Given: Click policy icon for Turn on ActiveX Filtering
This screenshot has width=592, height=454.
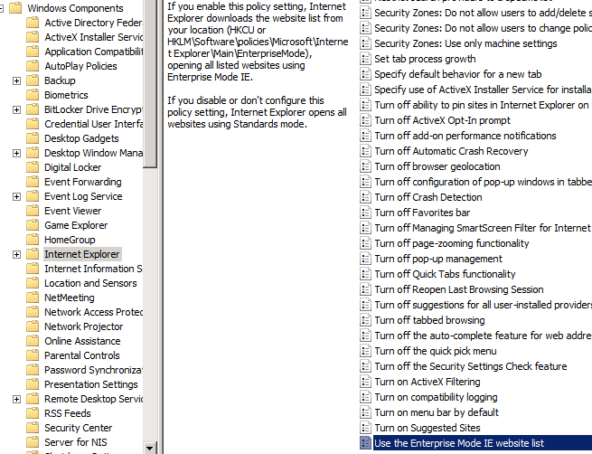Looking at the screenshot, I should 365,382.
